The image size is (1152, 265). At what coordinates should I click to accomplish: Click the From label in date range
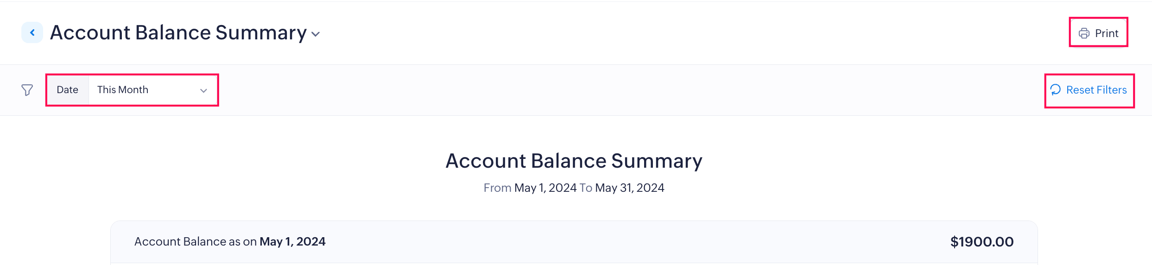[497, 188]
